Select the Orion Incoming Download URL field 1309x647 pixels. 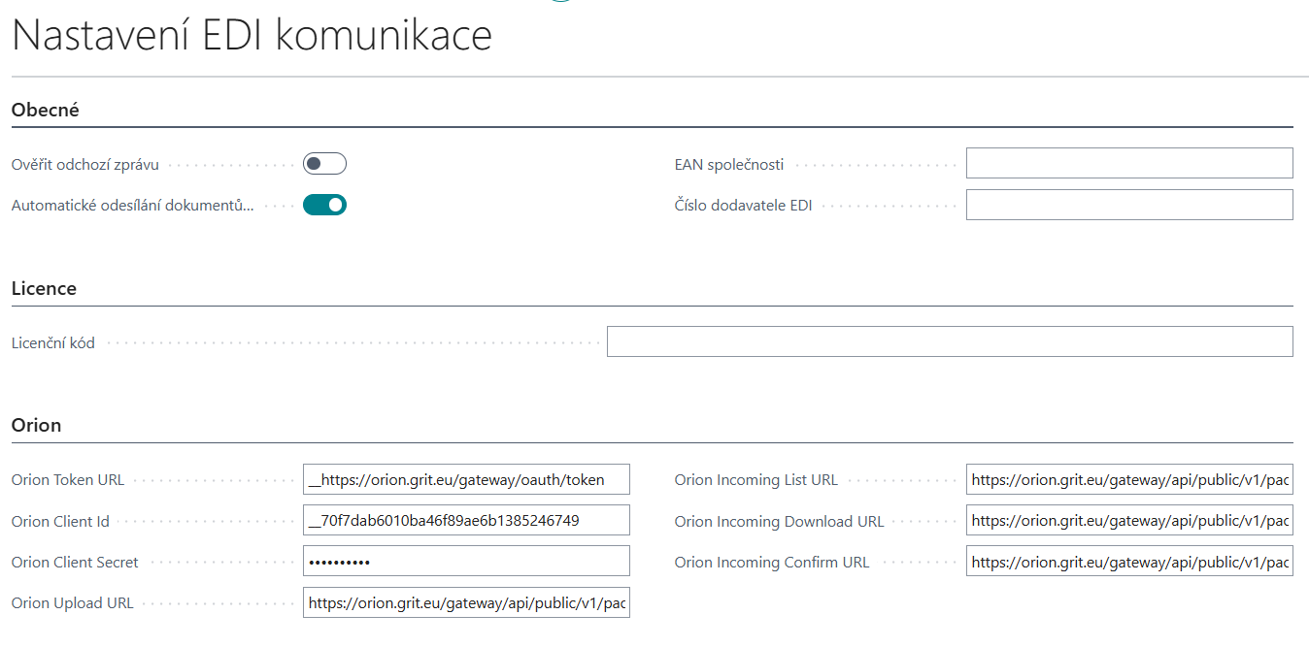click(x=1129, y=521)
